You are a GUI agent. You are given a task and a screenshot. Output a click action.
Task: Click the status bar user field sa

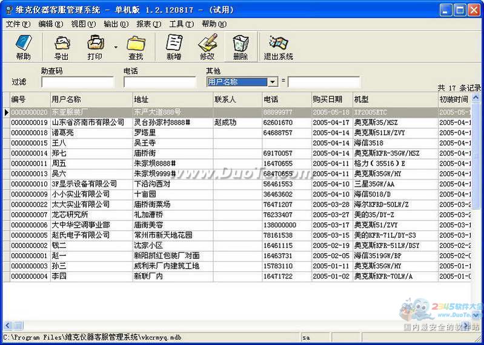pyautogui.click(x=315, y=338)
